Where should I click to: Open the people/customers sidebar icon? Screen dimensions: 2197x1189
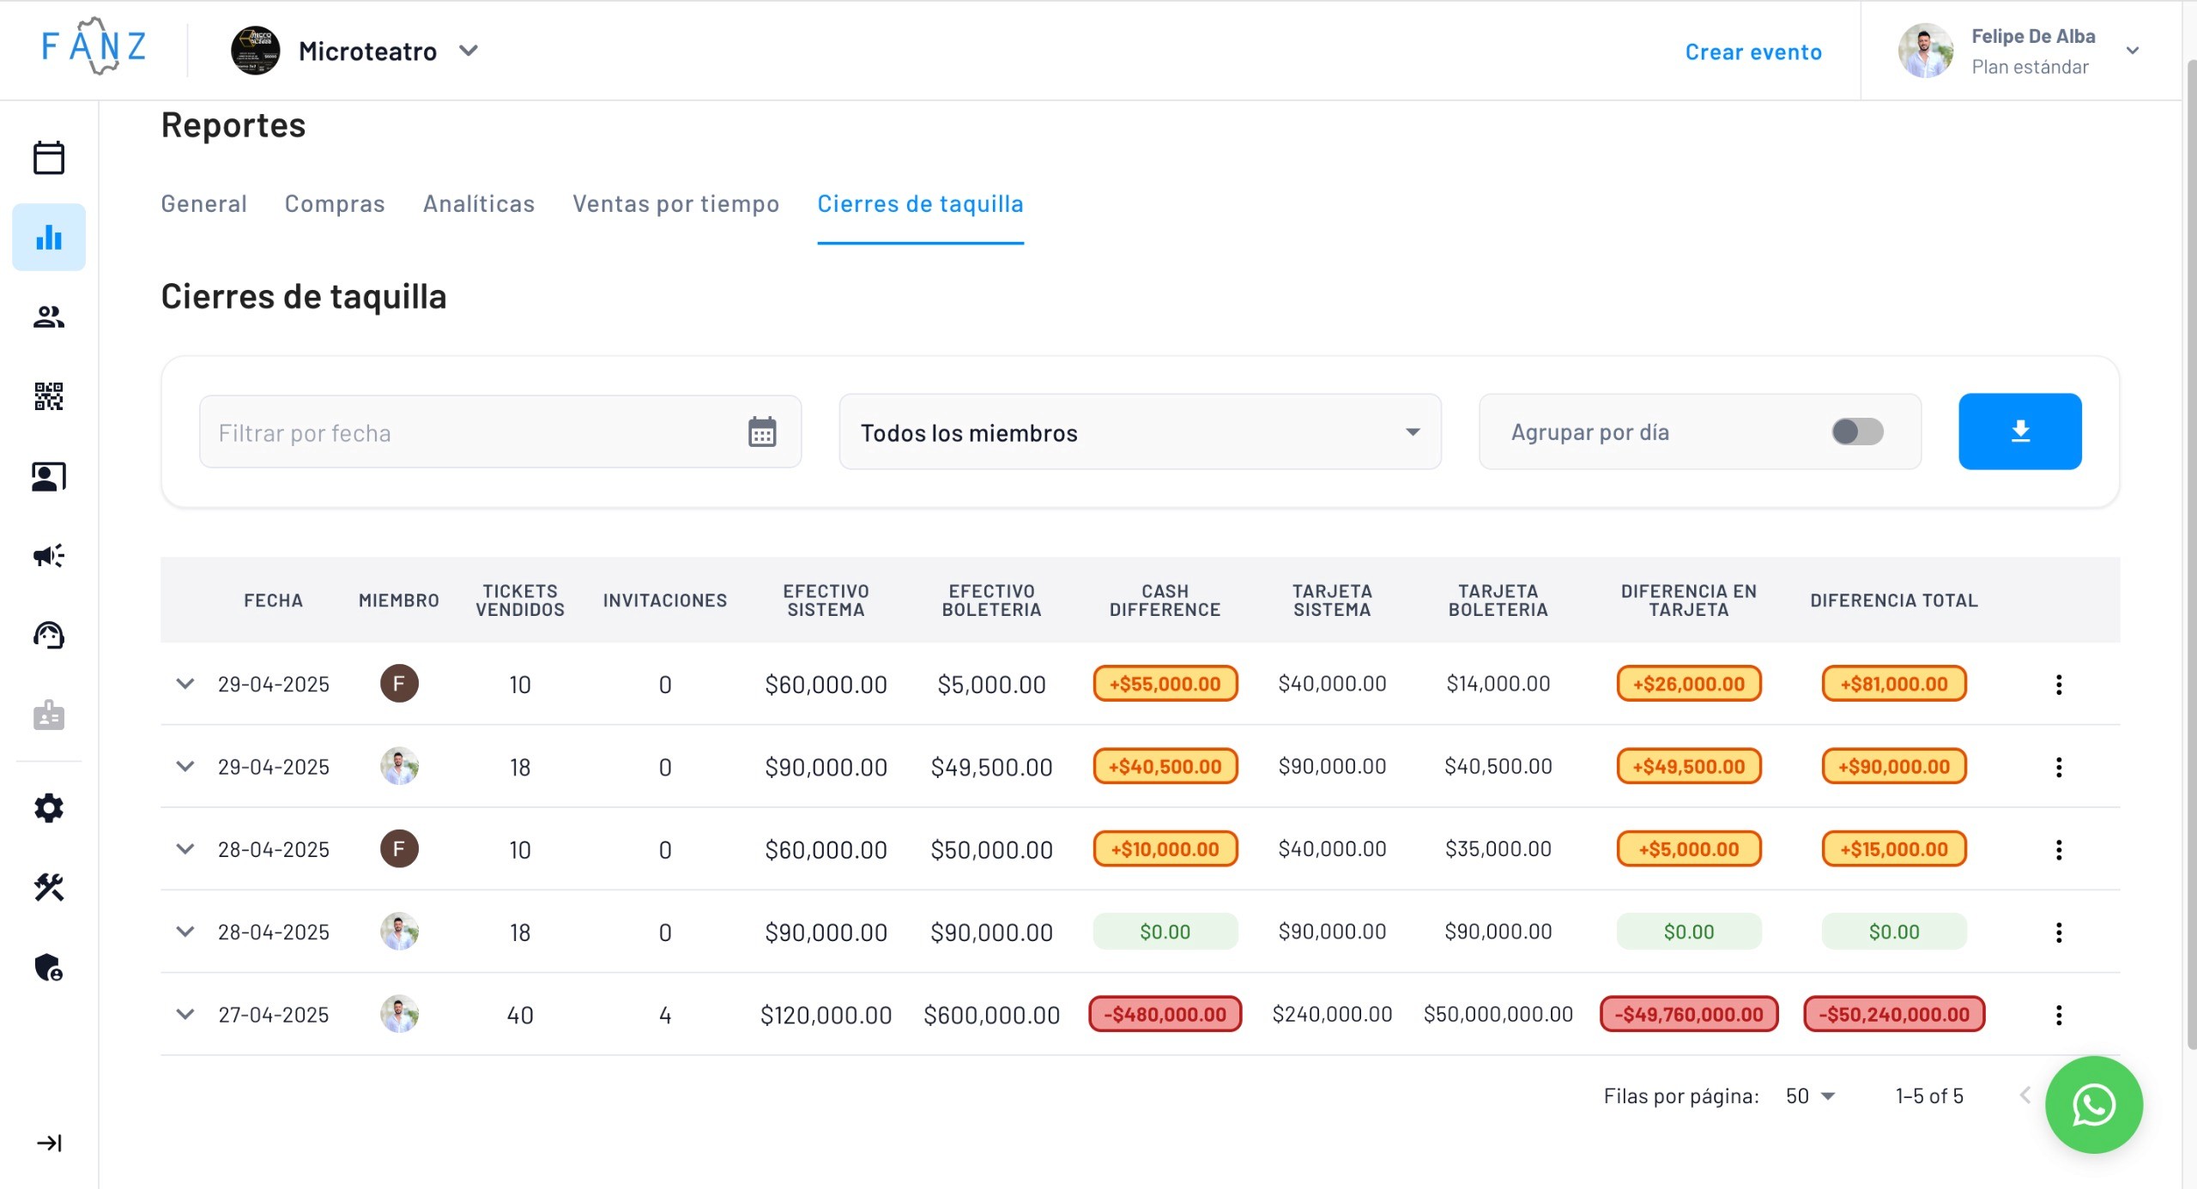coord(49,317)
